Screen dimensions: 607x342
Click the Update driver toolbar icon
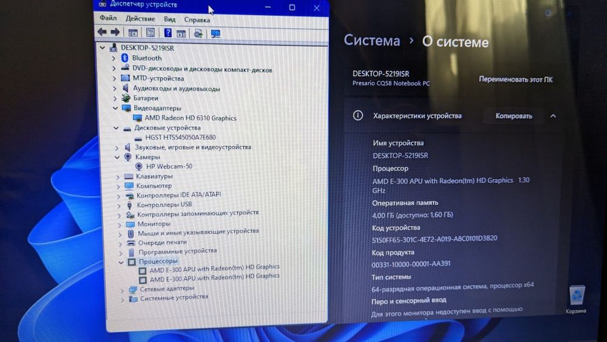[x=198, y=33]
